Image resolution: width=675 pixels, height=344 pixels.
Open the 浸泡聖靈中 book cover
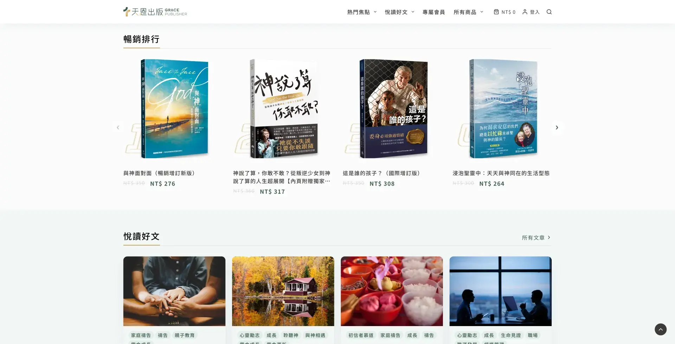[503, 109]
